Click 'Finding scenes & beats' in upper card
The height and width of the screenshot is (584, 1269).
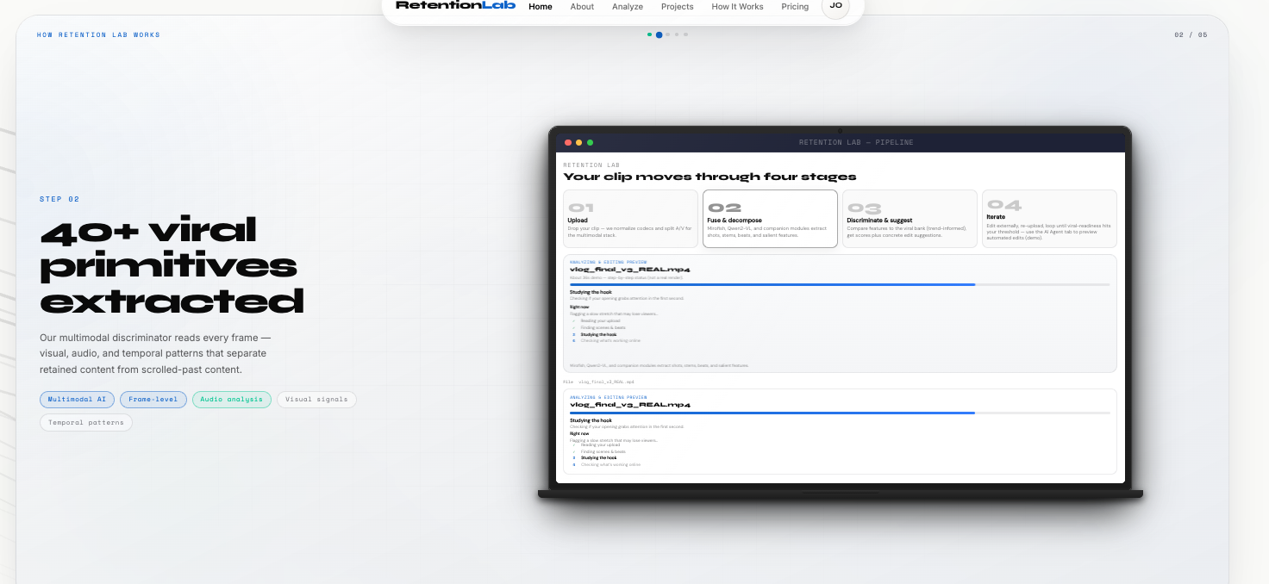pos(603,327)
